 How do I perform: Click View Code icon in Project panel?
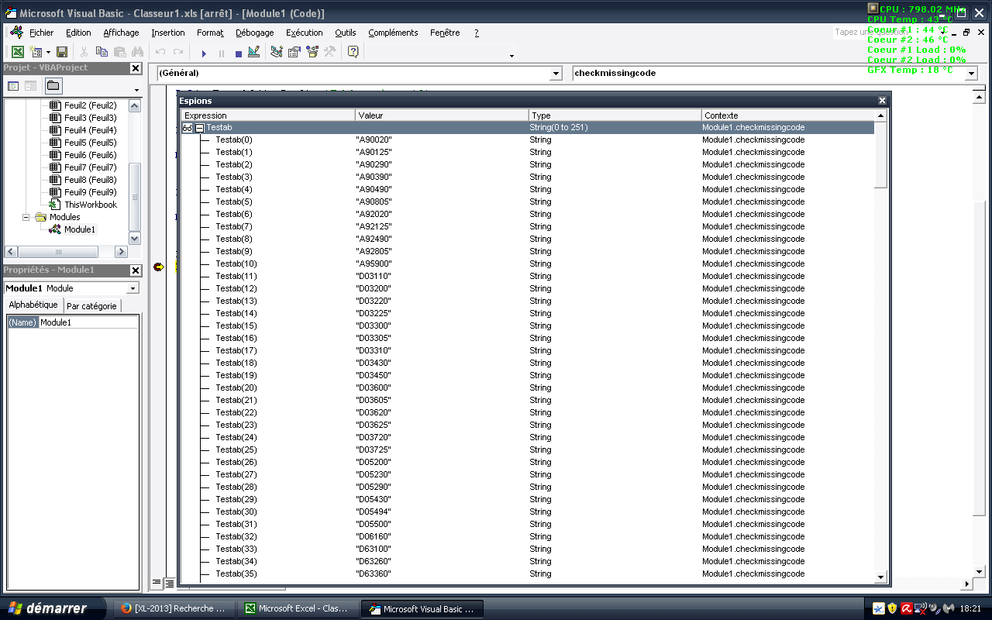coord(14,85)
